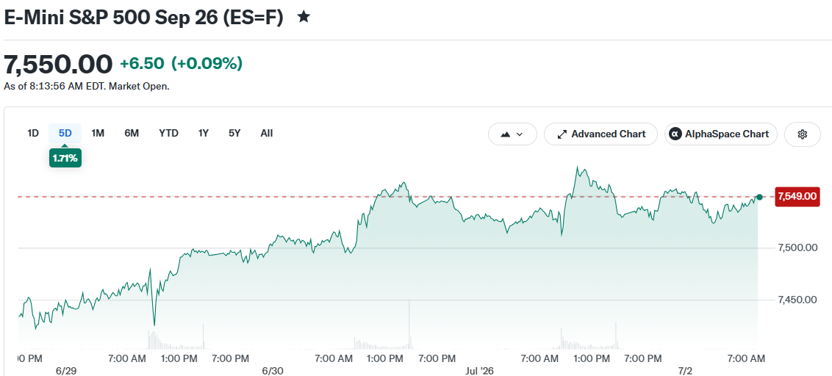Star ES=F to add to watchlist
The height and width of the screenshot is (376, 832).
[304, 17]
